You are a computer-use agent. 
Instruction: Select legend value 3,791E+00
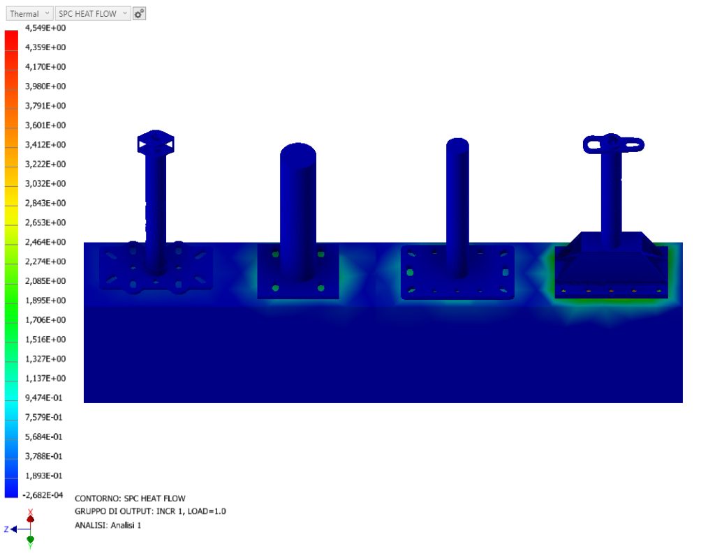coord(45,106)
